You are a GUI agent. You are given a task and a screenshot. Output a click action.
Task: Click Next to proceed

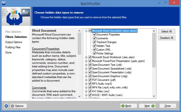pos(147,106)
